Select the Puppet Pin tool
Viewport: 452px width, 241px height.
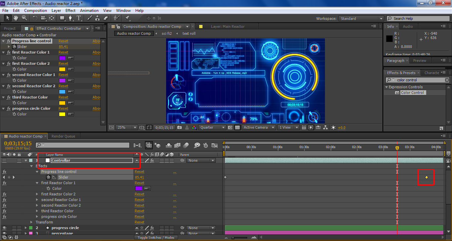127,18
